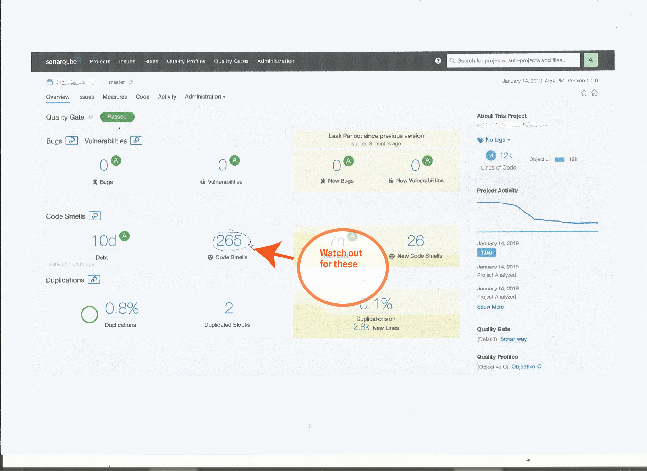Click A rating badge for New Vulnerabilities

427,160
